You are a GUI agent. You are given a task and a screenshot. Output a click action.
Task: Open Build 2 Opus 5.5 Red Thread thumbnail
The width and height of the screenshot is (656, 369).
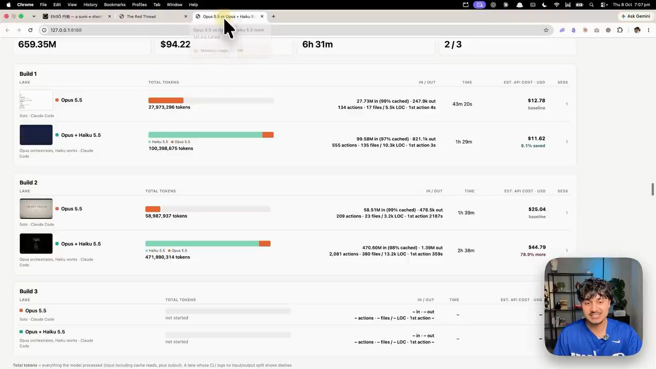pyautogui.click(x=36, y=209)
